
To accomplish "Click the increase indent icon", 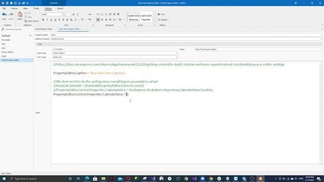I will [114, 14].
